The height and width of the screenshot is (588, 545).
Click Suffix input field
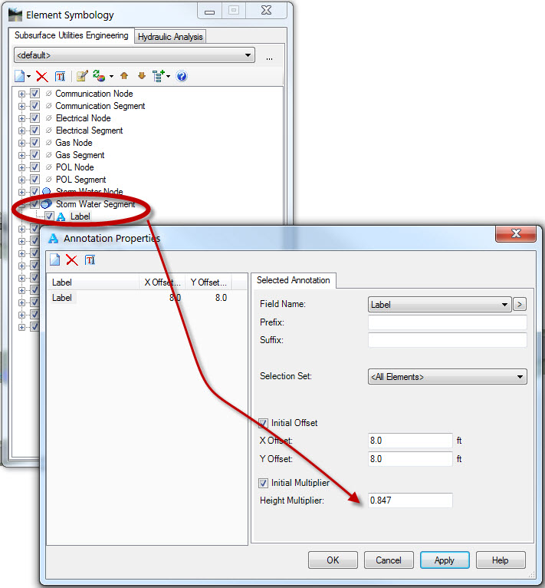tap(447, 340)
